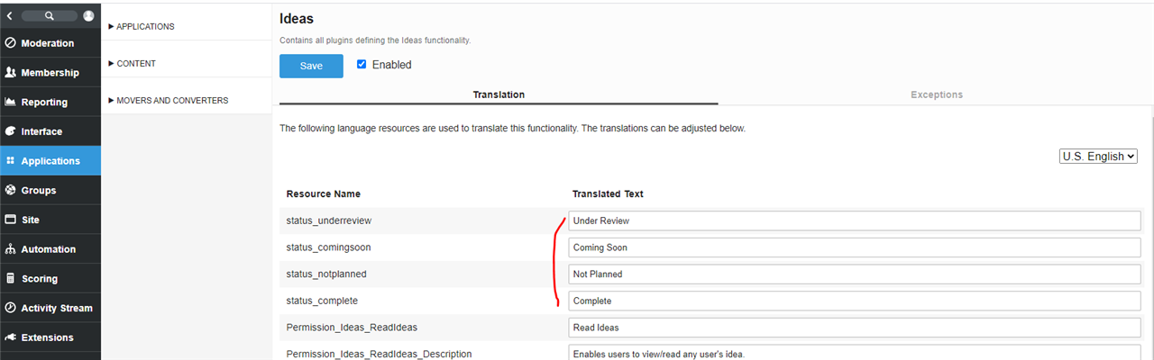This screenshot has height=360, width=1154.
Task: Open Automation via its hierarchy icon
Action: pos(11,249)
